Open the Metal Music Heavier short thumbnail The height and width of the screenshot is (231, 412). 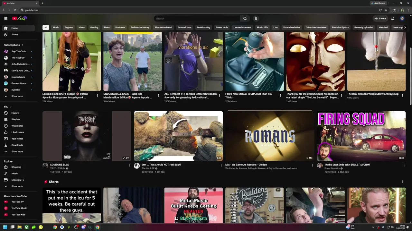(193, 205)
